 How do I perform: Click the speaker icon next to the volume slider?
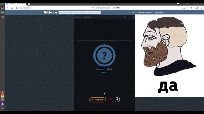tap(125, 17)
